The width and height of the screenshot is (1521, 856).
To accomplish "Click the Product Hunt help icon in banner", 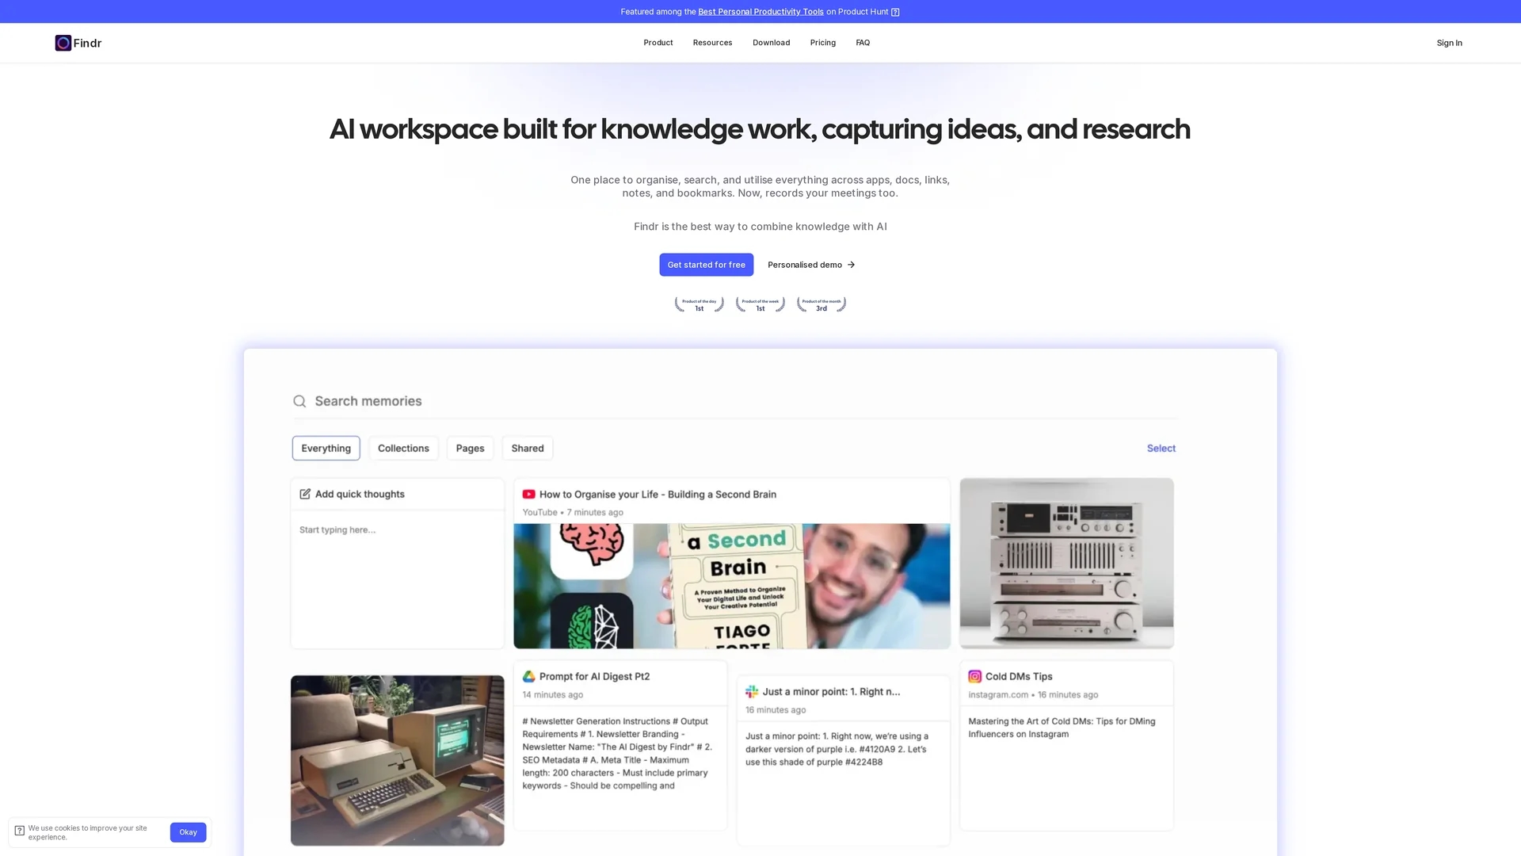I will [x=895, y=12].
